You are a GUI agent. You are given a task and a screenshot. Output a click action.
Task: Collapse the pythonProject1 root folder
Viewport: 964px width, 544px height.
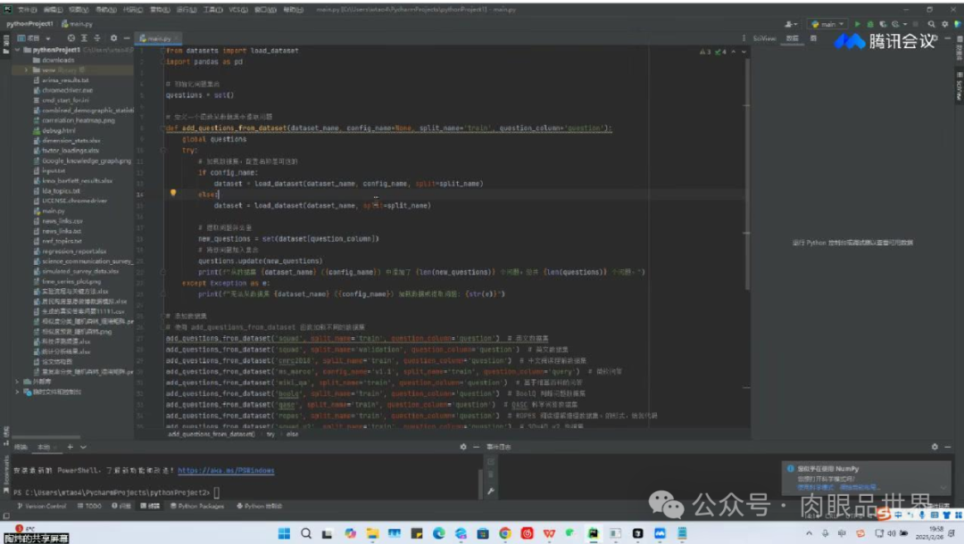17,50
